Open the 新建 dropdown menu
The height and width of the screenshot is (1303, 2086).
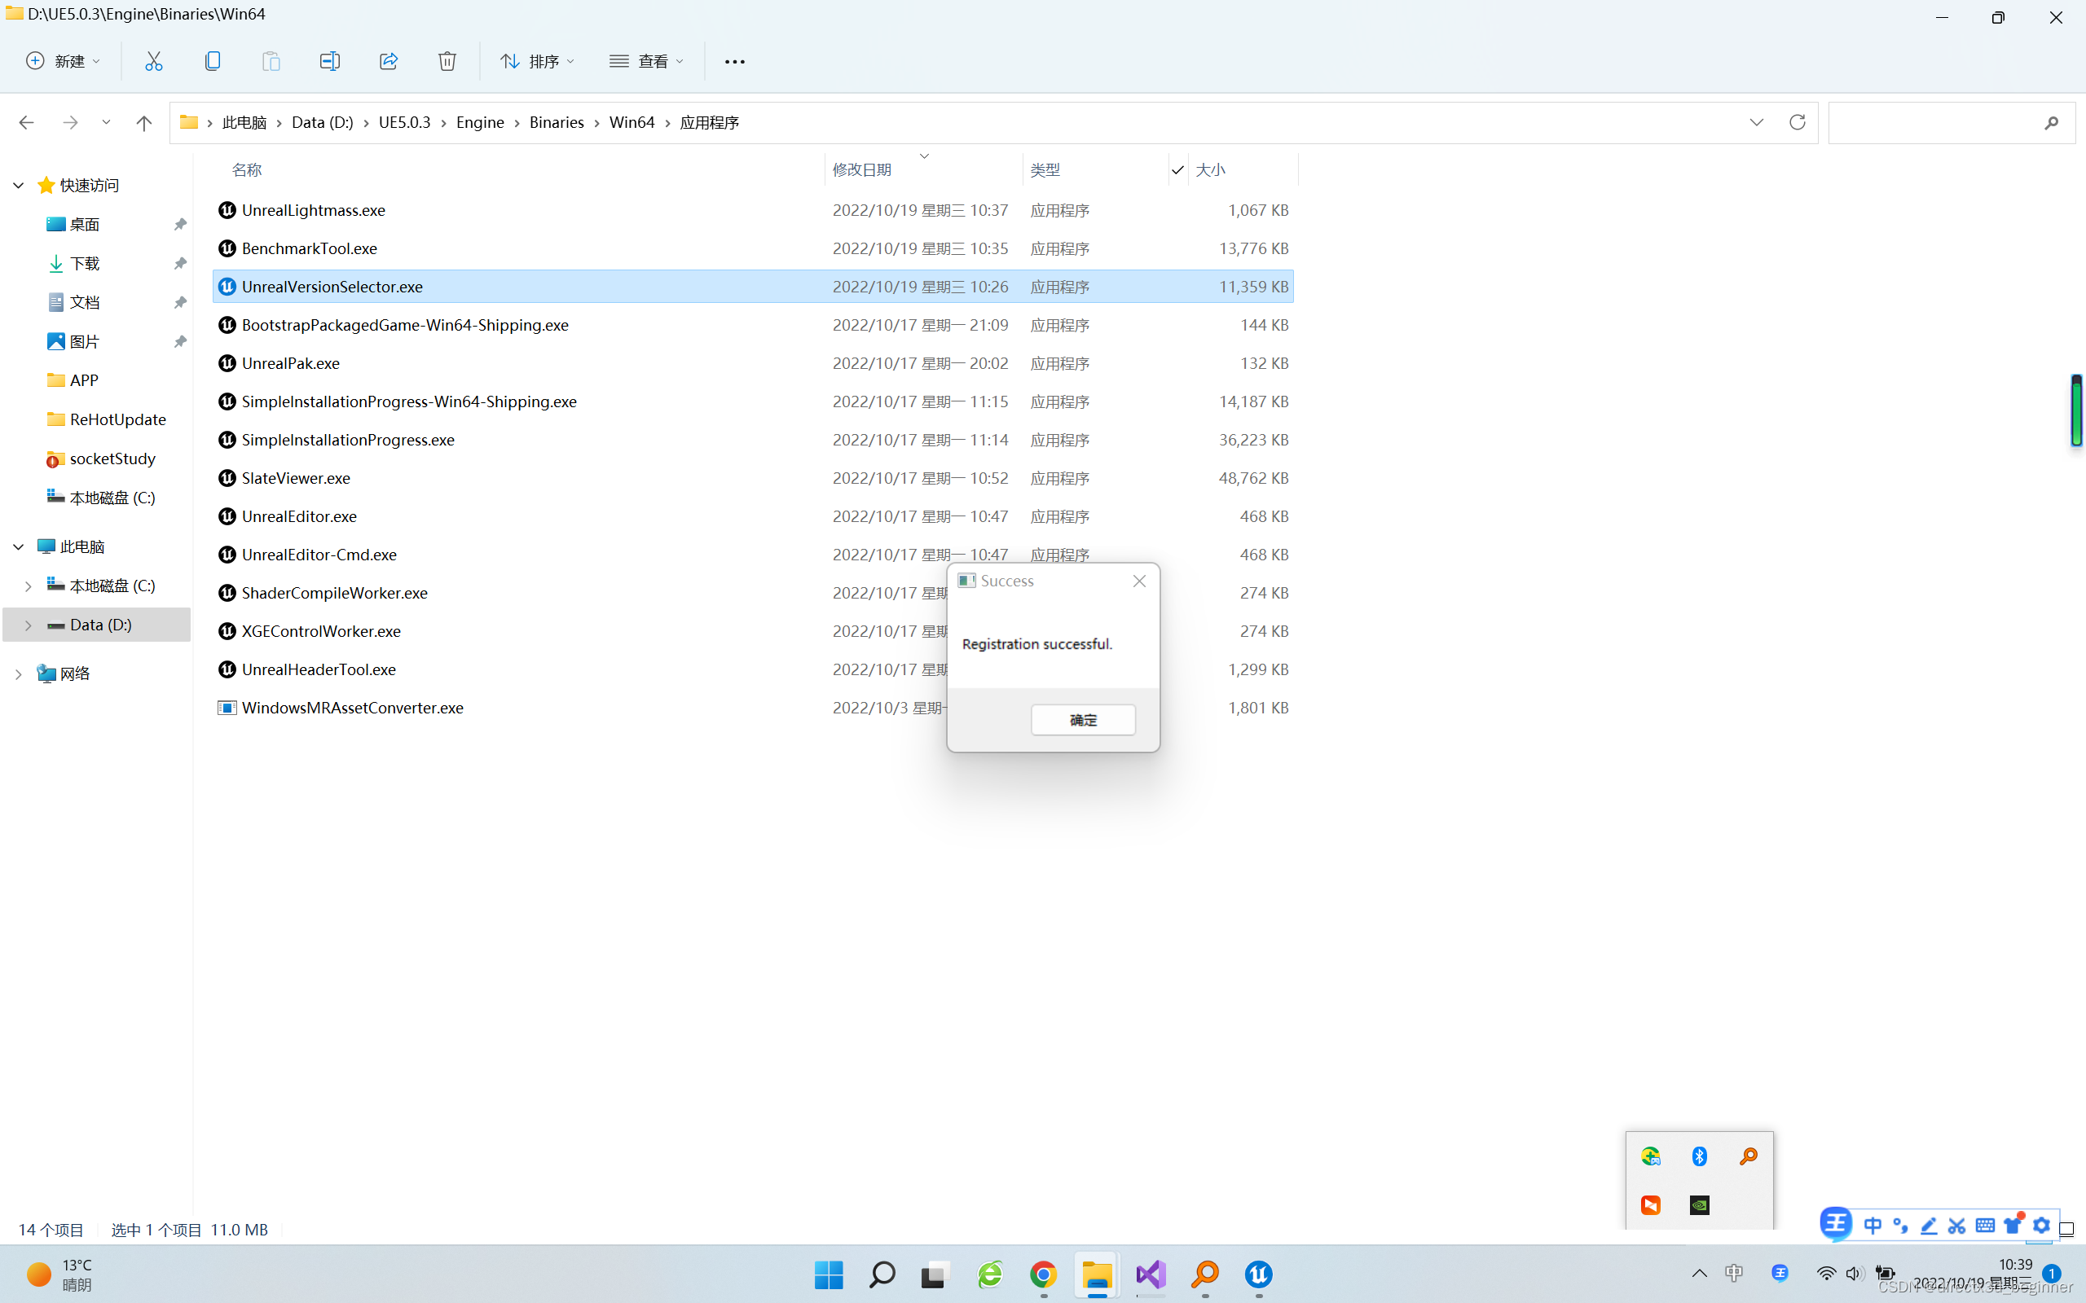[x=64, y=61]
